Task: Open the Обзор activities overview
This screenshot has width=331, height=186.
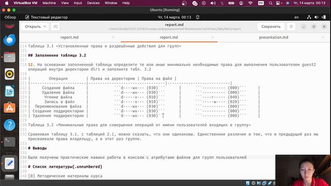Action: pyautogui.click(x=10, y=17)
